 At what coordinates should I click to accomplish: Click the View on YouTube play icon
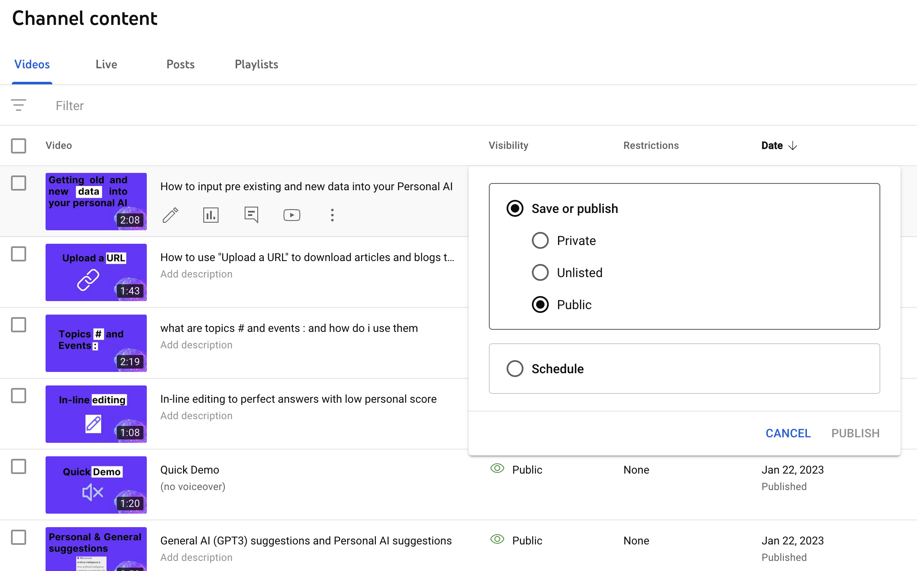(x=291, y=215)
